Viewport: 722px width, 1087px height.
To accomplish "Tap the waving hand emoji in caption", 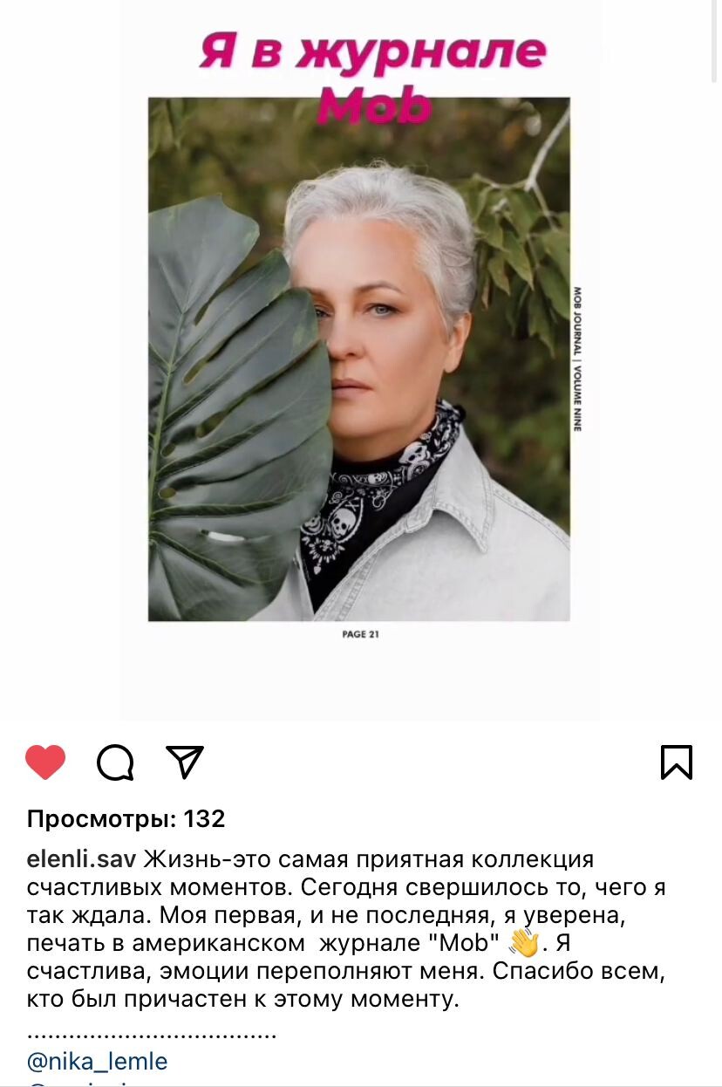I will (524, 942).
